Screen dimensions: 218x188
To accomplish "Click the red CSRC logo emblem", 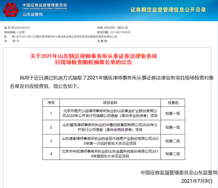I will coord(11,10).
